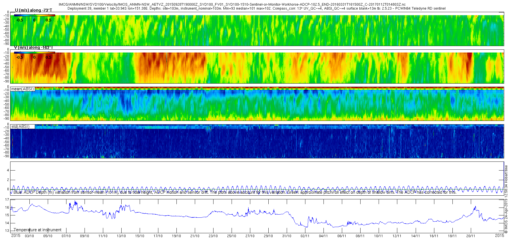Click the 4 tick on the depth variation axis
The width and height of the screenshot is (509, 240).
8,170
